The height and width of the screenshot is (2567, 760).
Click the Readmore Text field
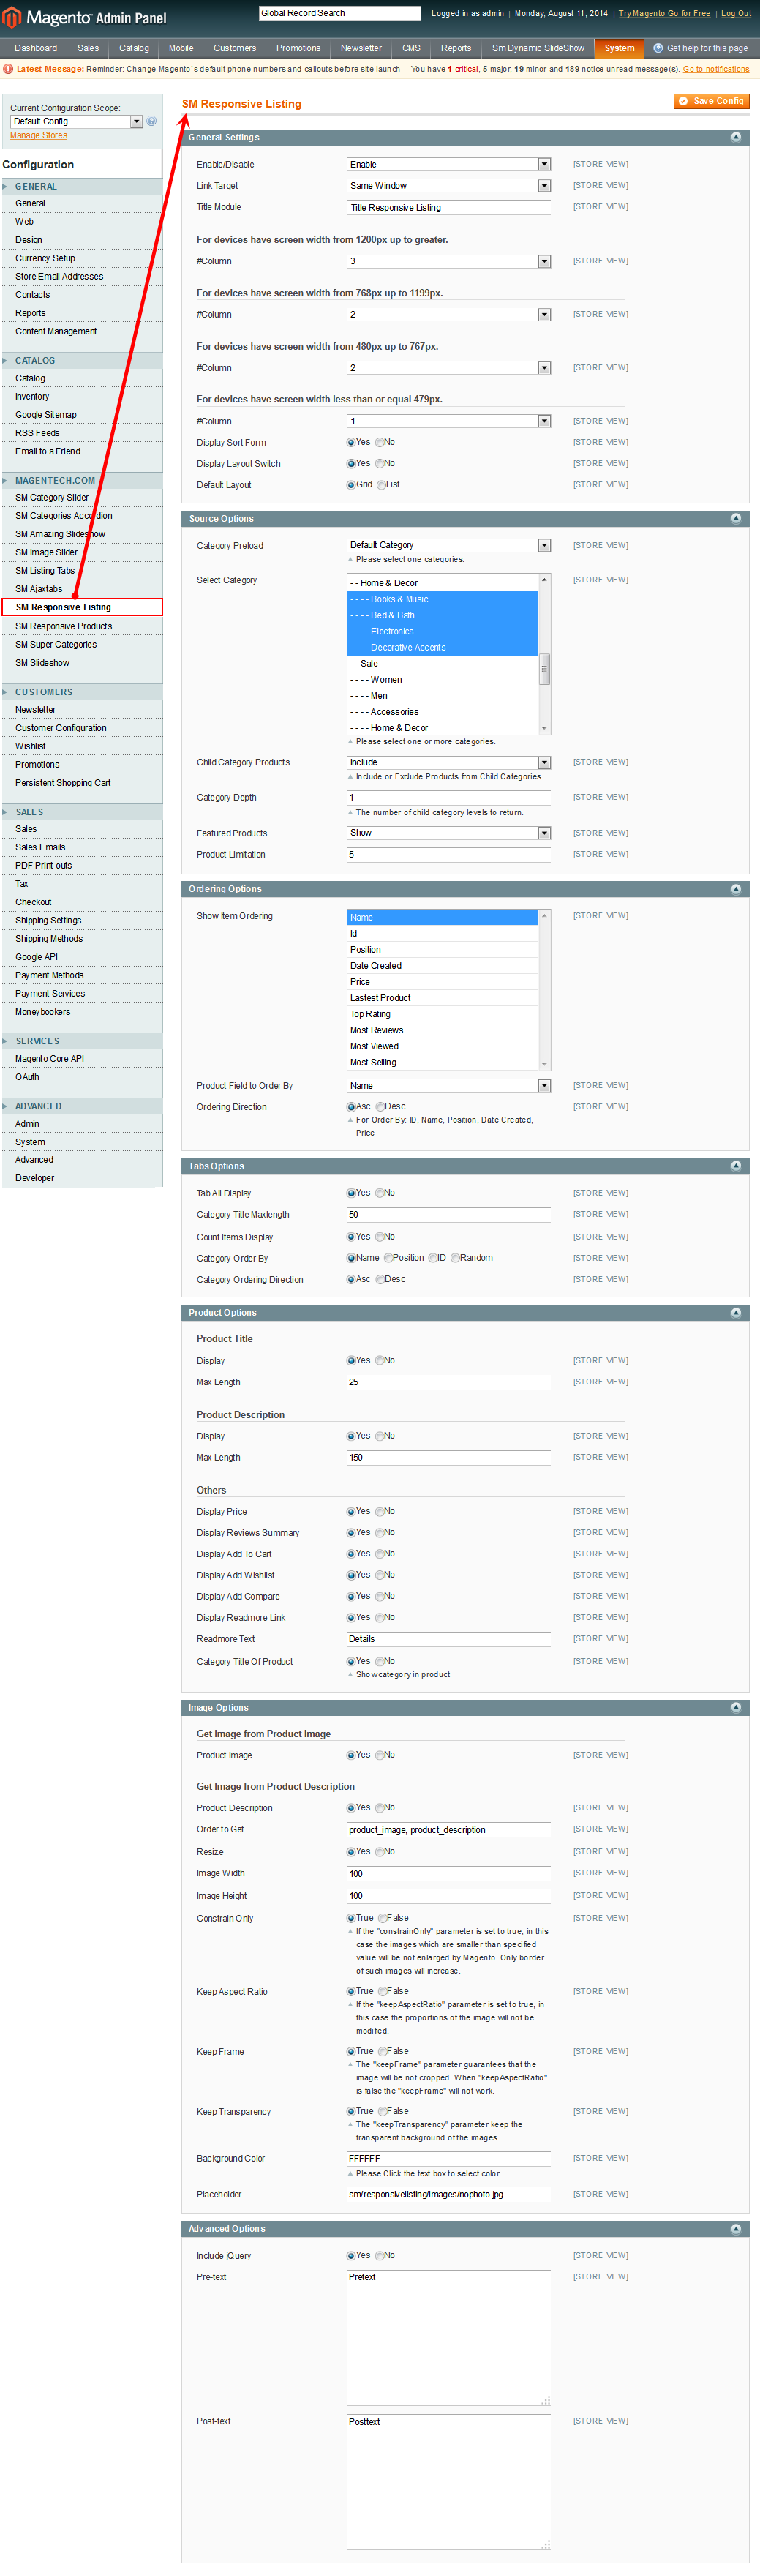[x=448, y=1639]
